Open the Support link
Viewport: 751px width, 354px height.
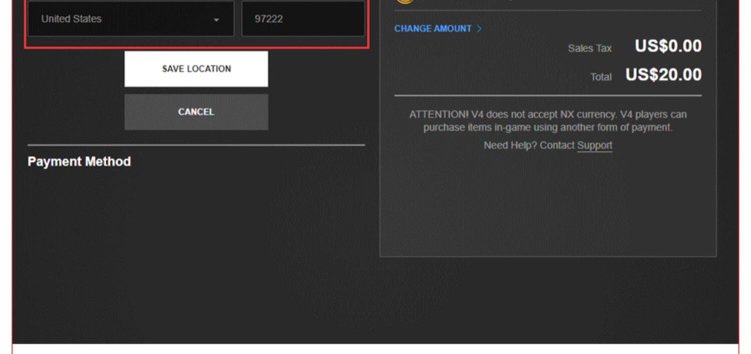pos(595,146)
